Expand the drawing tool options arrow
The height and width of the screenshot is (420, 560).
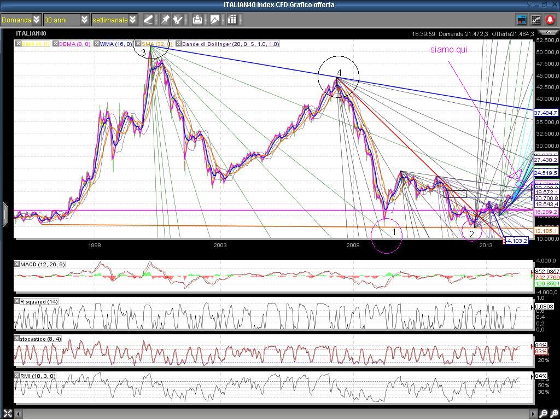(156, 20)
